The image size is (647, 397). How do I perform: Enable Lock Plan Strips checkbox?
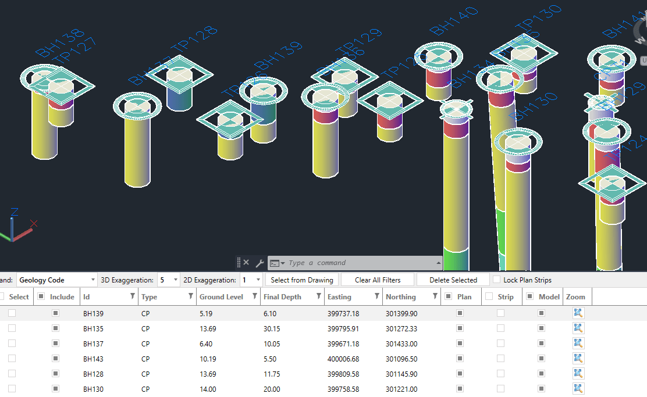[497, 280]
